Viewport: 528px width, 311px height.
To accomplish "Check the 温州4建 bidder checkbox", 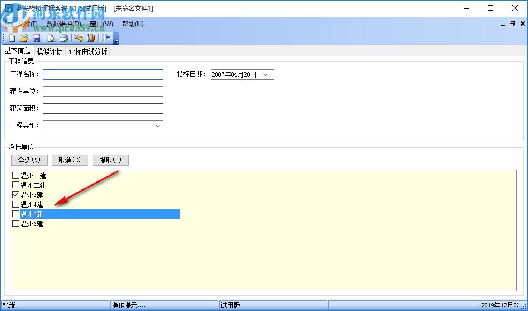I will click(x=16, y=204).
